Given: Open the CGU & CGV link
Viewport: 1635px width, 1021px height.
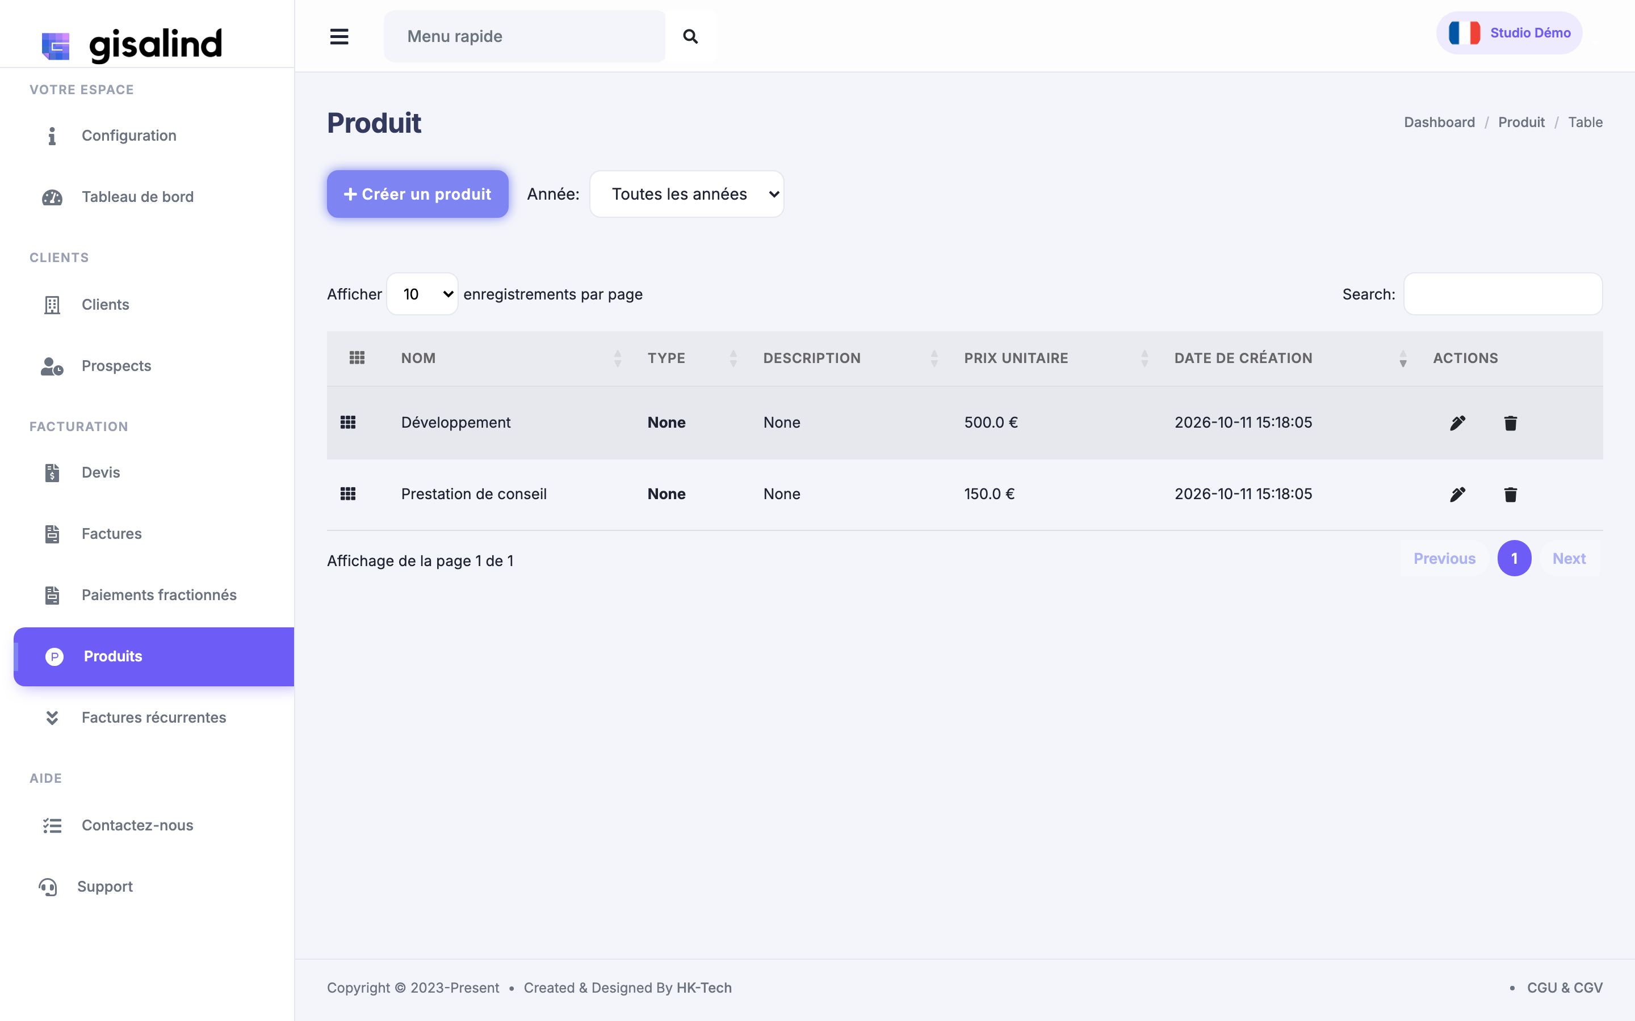Looking at the screenshot, I should (x=1565, y=988).
